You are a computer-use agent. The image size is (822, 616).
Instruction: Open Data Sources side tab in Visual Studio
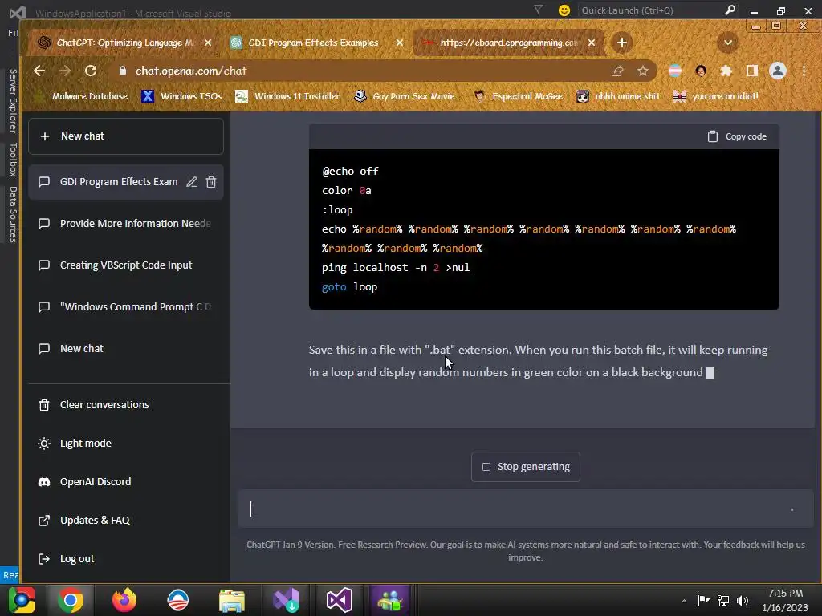click(13, 214)
